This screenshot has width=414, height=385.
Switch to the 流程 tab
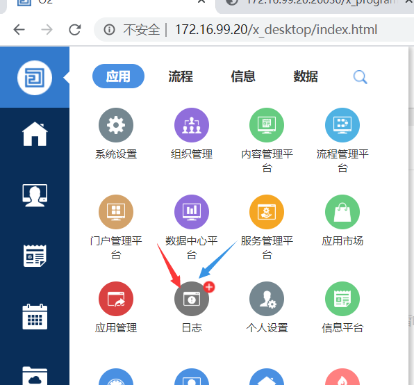[x=181, y=76]
